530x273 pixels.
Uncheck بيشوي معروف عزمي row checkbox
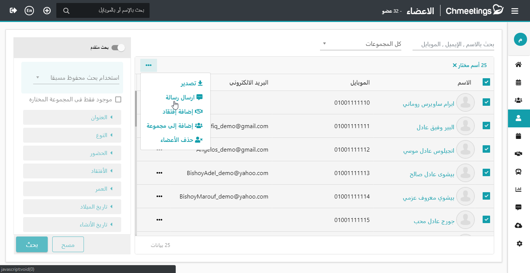[486, 196]
